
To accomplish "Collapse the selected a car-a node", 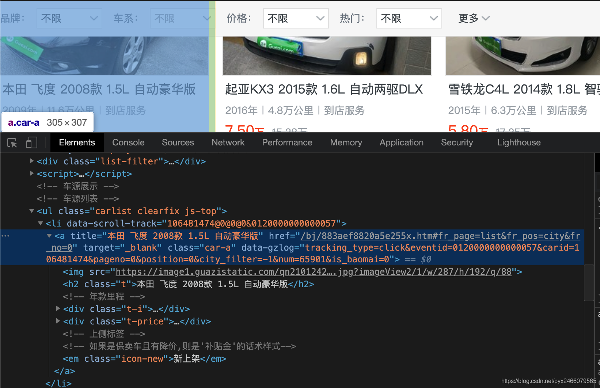I will pyautogui.click(x=49, y=236).
